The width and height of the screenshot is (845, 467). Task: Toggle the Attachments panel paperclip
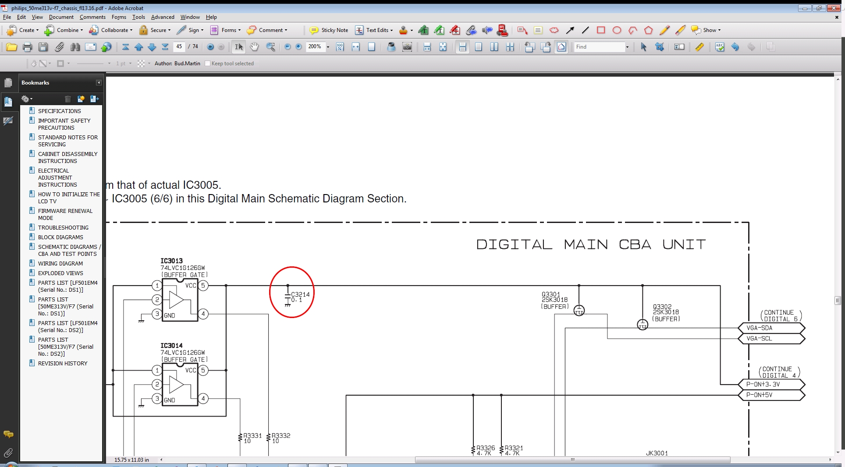8,453
